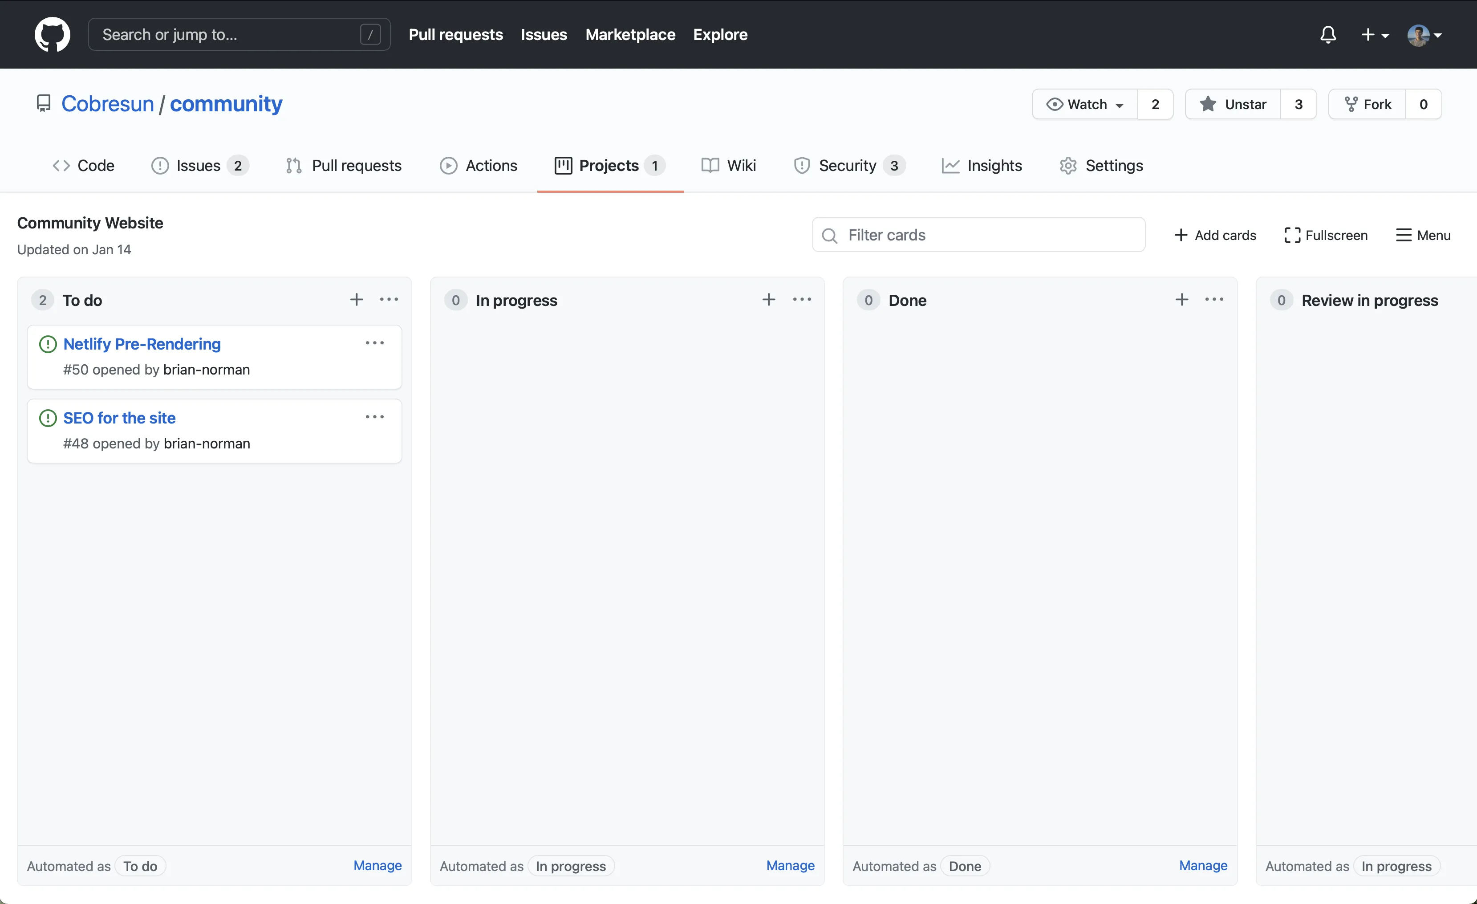Open the options menu on the SEO card
The width and height of the screenshot is (1477, 904).
(x=374, y=416)
